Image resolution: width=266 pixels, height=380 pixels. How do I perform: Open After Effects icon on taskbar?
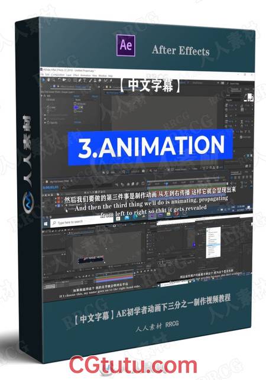pos(152,216)
